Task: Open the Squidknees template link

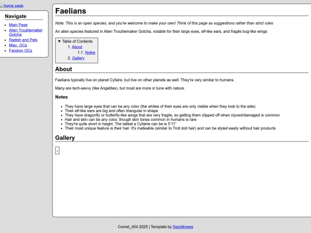Action: 183,227
